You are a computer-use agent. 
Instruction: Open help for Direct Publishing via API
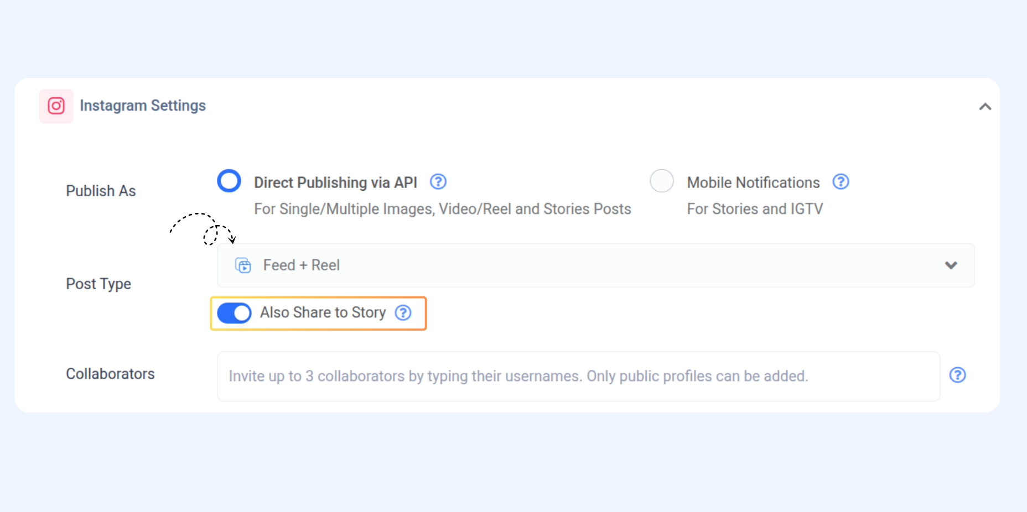(x=438, y=182)
